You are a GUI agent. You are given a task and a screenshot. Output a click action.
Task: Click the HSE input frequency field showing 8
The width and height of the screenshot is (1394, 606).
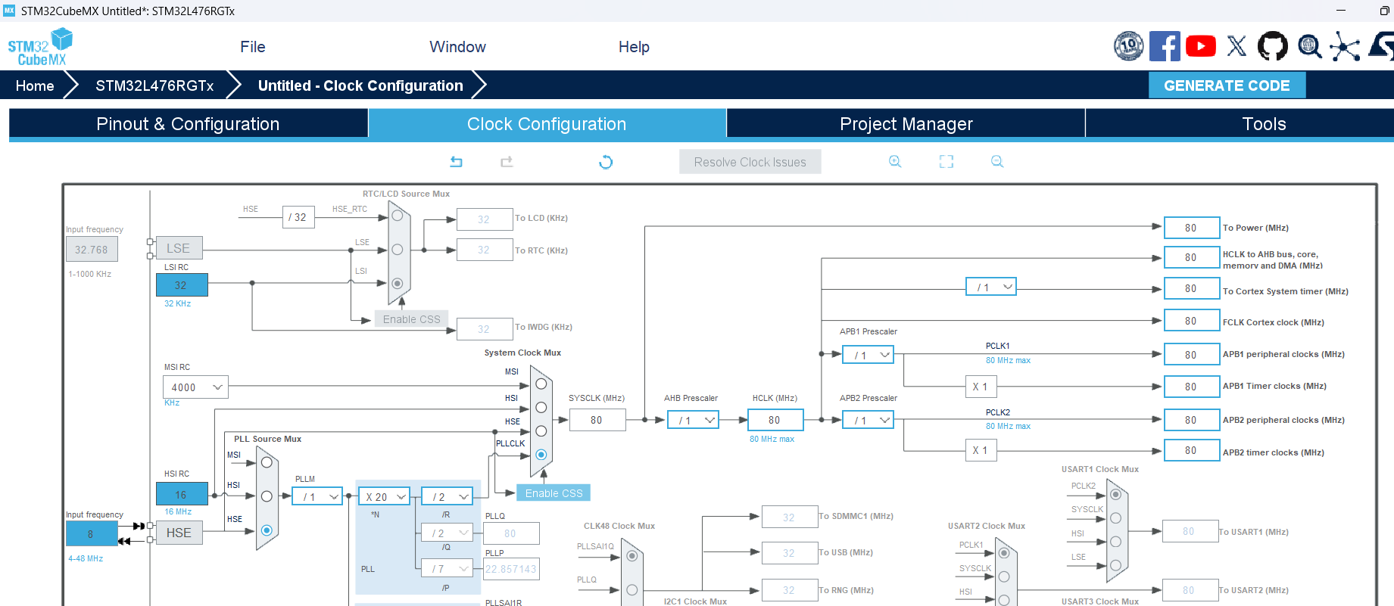tap(92, 534)
